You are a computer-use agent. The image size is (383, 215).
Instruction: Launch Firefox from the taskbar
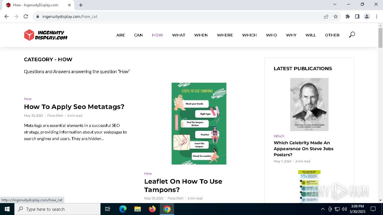pyautogui.click(x=152, y=209)
